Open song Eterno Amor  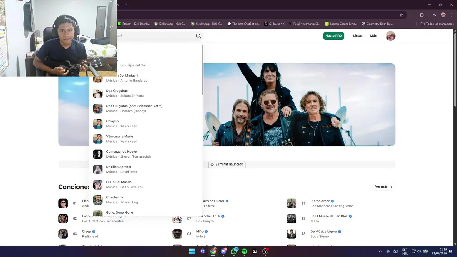tap(320, 201)
